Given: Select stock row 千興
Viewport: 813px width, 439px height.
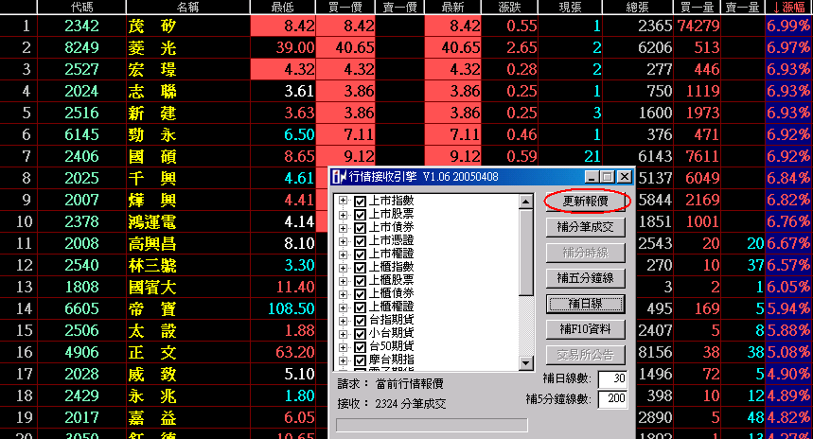Looking at the screenshot, I should 152,178.
